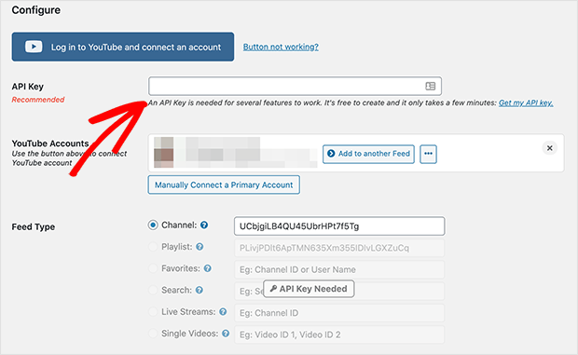578x355 pixels.
Task: Click Add to another Feed button
Action: pos(368,154)
